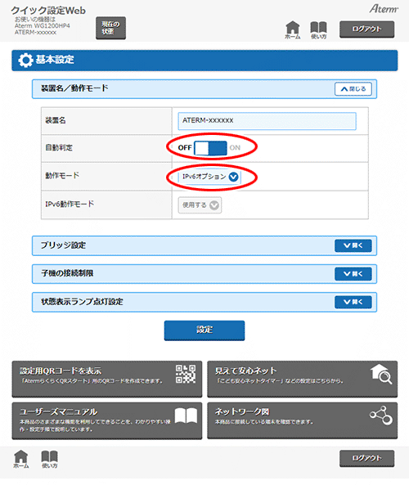
Task: Open the top 使い方 book icon
Action: coord(318,30)
